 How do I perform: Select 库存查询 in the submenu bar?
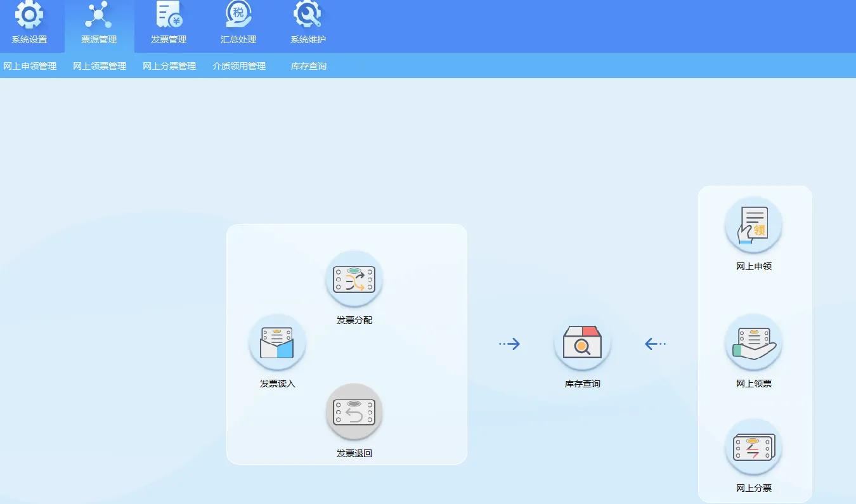coord(309,66)
